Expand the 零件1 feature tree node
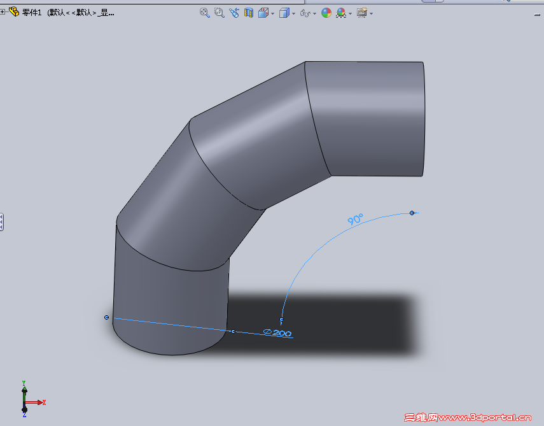This screenshot has height=426, width=544. [3, 12]
